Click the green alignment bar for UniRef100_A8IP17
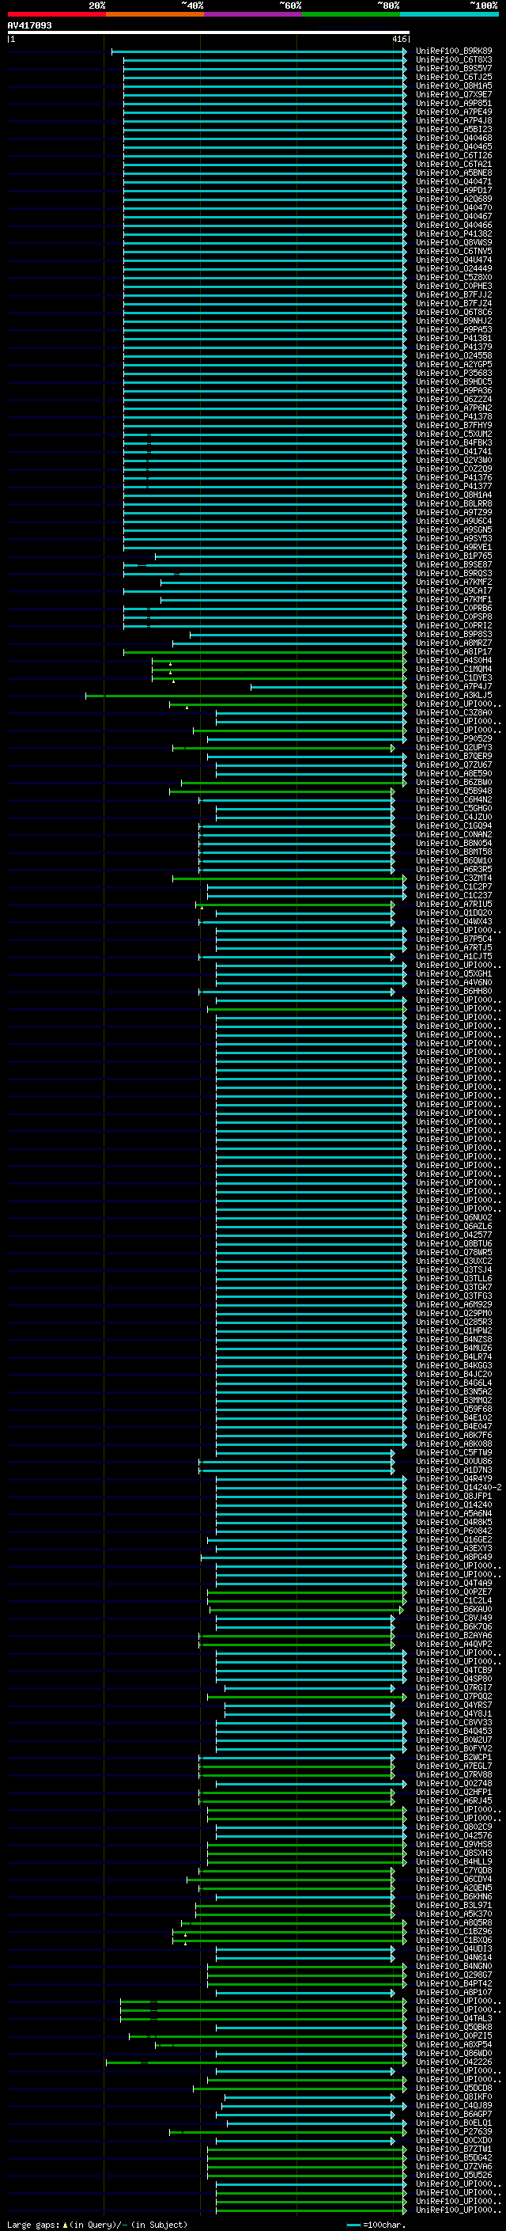 coord(265,652)
